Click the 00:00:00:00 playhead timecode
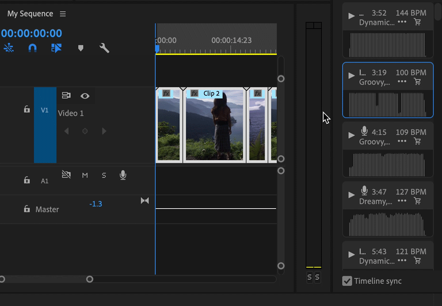Screen dimensions: 442x306 click(x=31, y=33)
